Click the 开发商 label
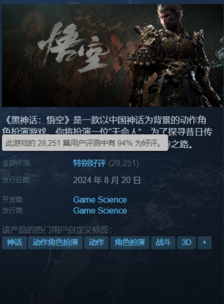Viewport: 224px width, 304px height. point(13,199)
